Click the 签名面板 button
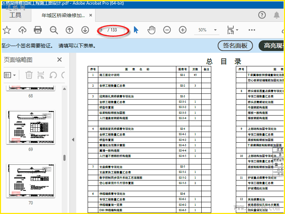 tap(235, 46)
